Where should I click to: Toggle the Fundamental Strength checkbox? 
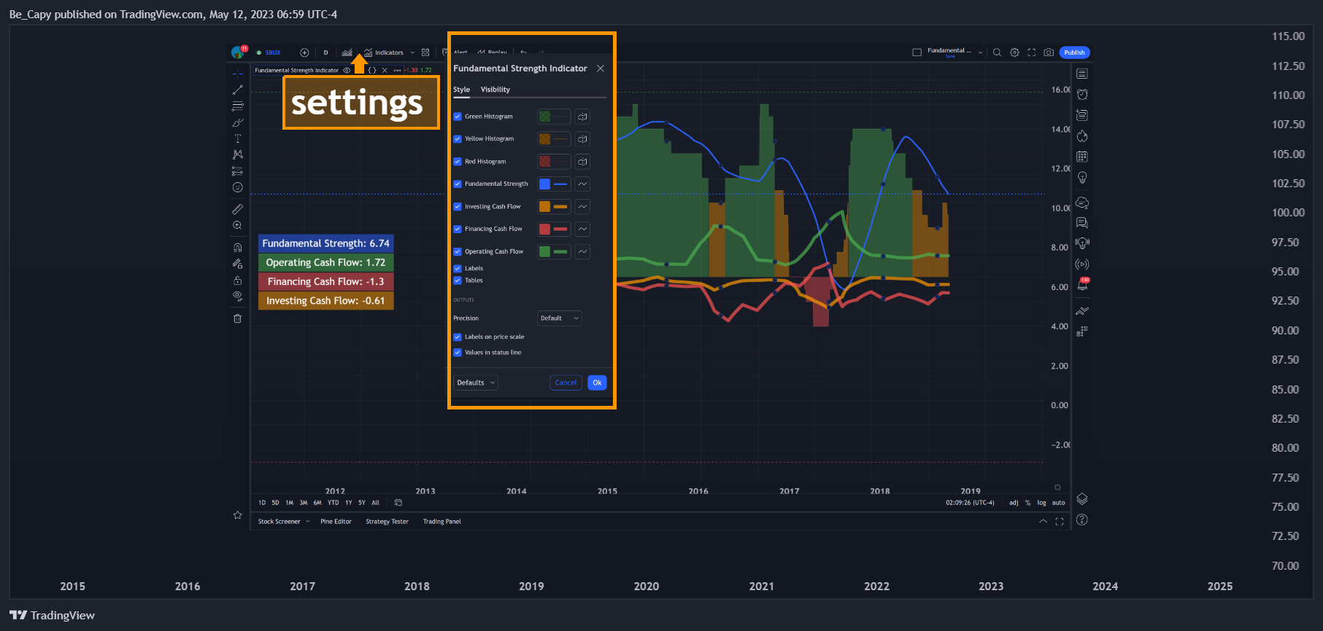tap(458, 184)
